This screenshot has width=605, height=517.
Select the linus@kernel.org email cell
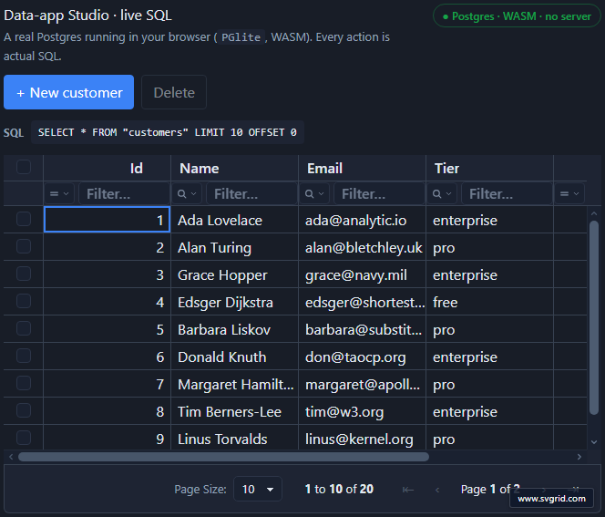click(x=362, y=438)
